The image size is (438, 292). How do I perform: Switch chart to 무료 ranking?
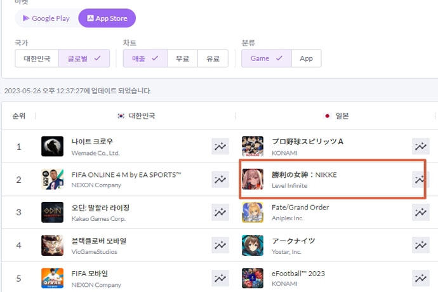click(x=183, y=58)
